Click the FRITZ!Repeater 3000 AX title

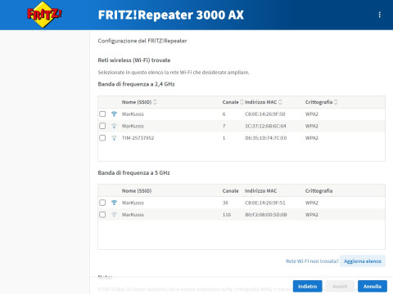171,15
